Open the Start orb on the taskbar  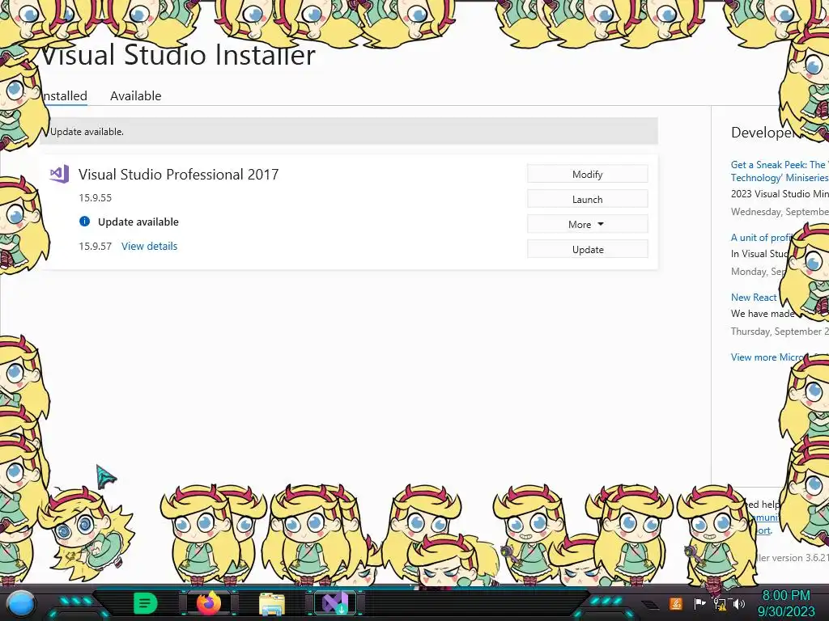(20, 603)
